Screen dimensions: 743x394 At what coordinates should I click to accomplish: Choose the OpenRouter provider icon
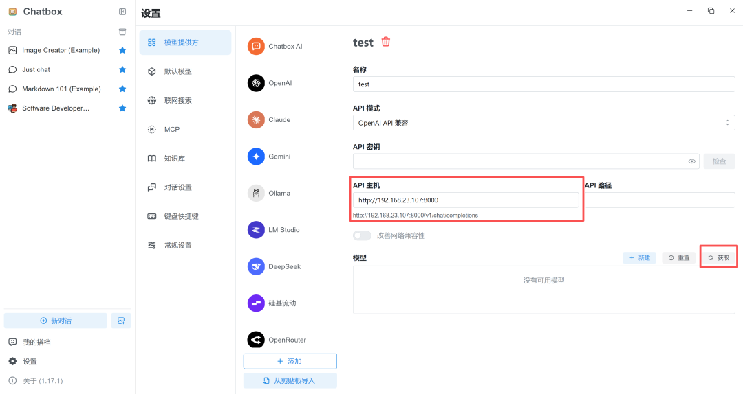pyautogui.click(x=256, y=340)
